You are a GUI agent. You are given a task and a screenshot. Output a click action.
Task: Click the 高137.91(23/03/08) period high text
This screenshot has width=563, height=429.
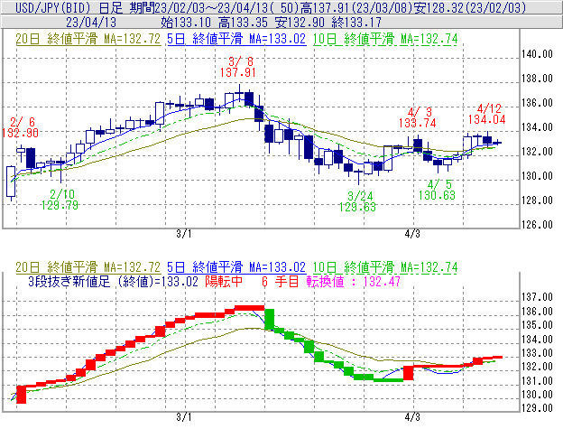click(x=359, y=7)
